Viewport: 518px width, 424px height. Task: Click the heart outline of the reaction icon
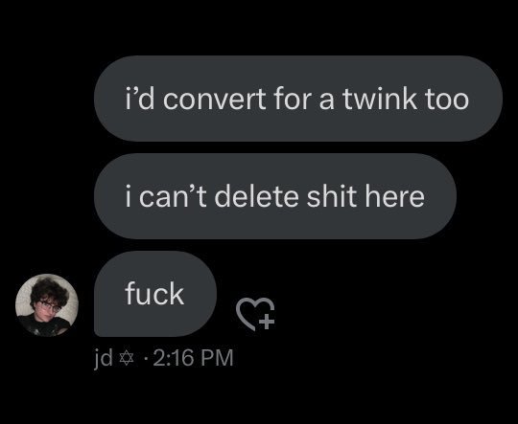(x=251, y=313)
